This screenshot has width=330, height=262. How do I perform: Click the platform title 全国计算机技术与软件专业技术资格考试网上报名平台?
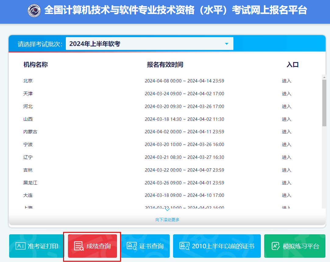[x=176, y=10]
